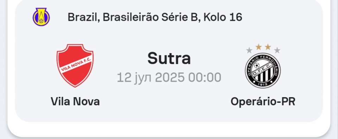
Task: Click the right silver star above Operário crest
Action: point(277,50)
